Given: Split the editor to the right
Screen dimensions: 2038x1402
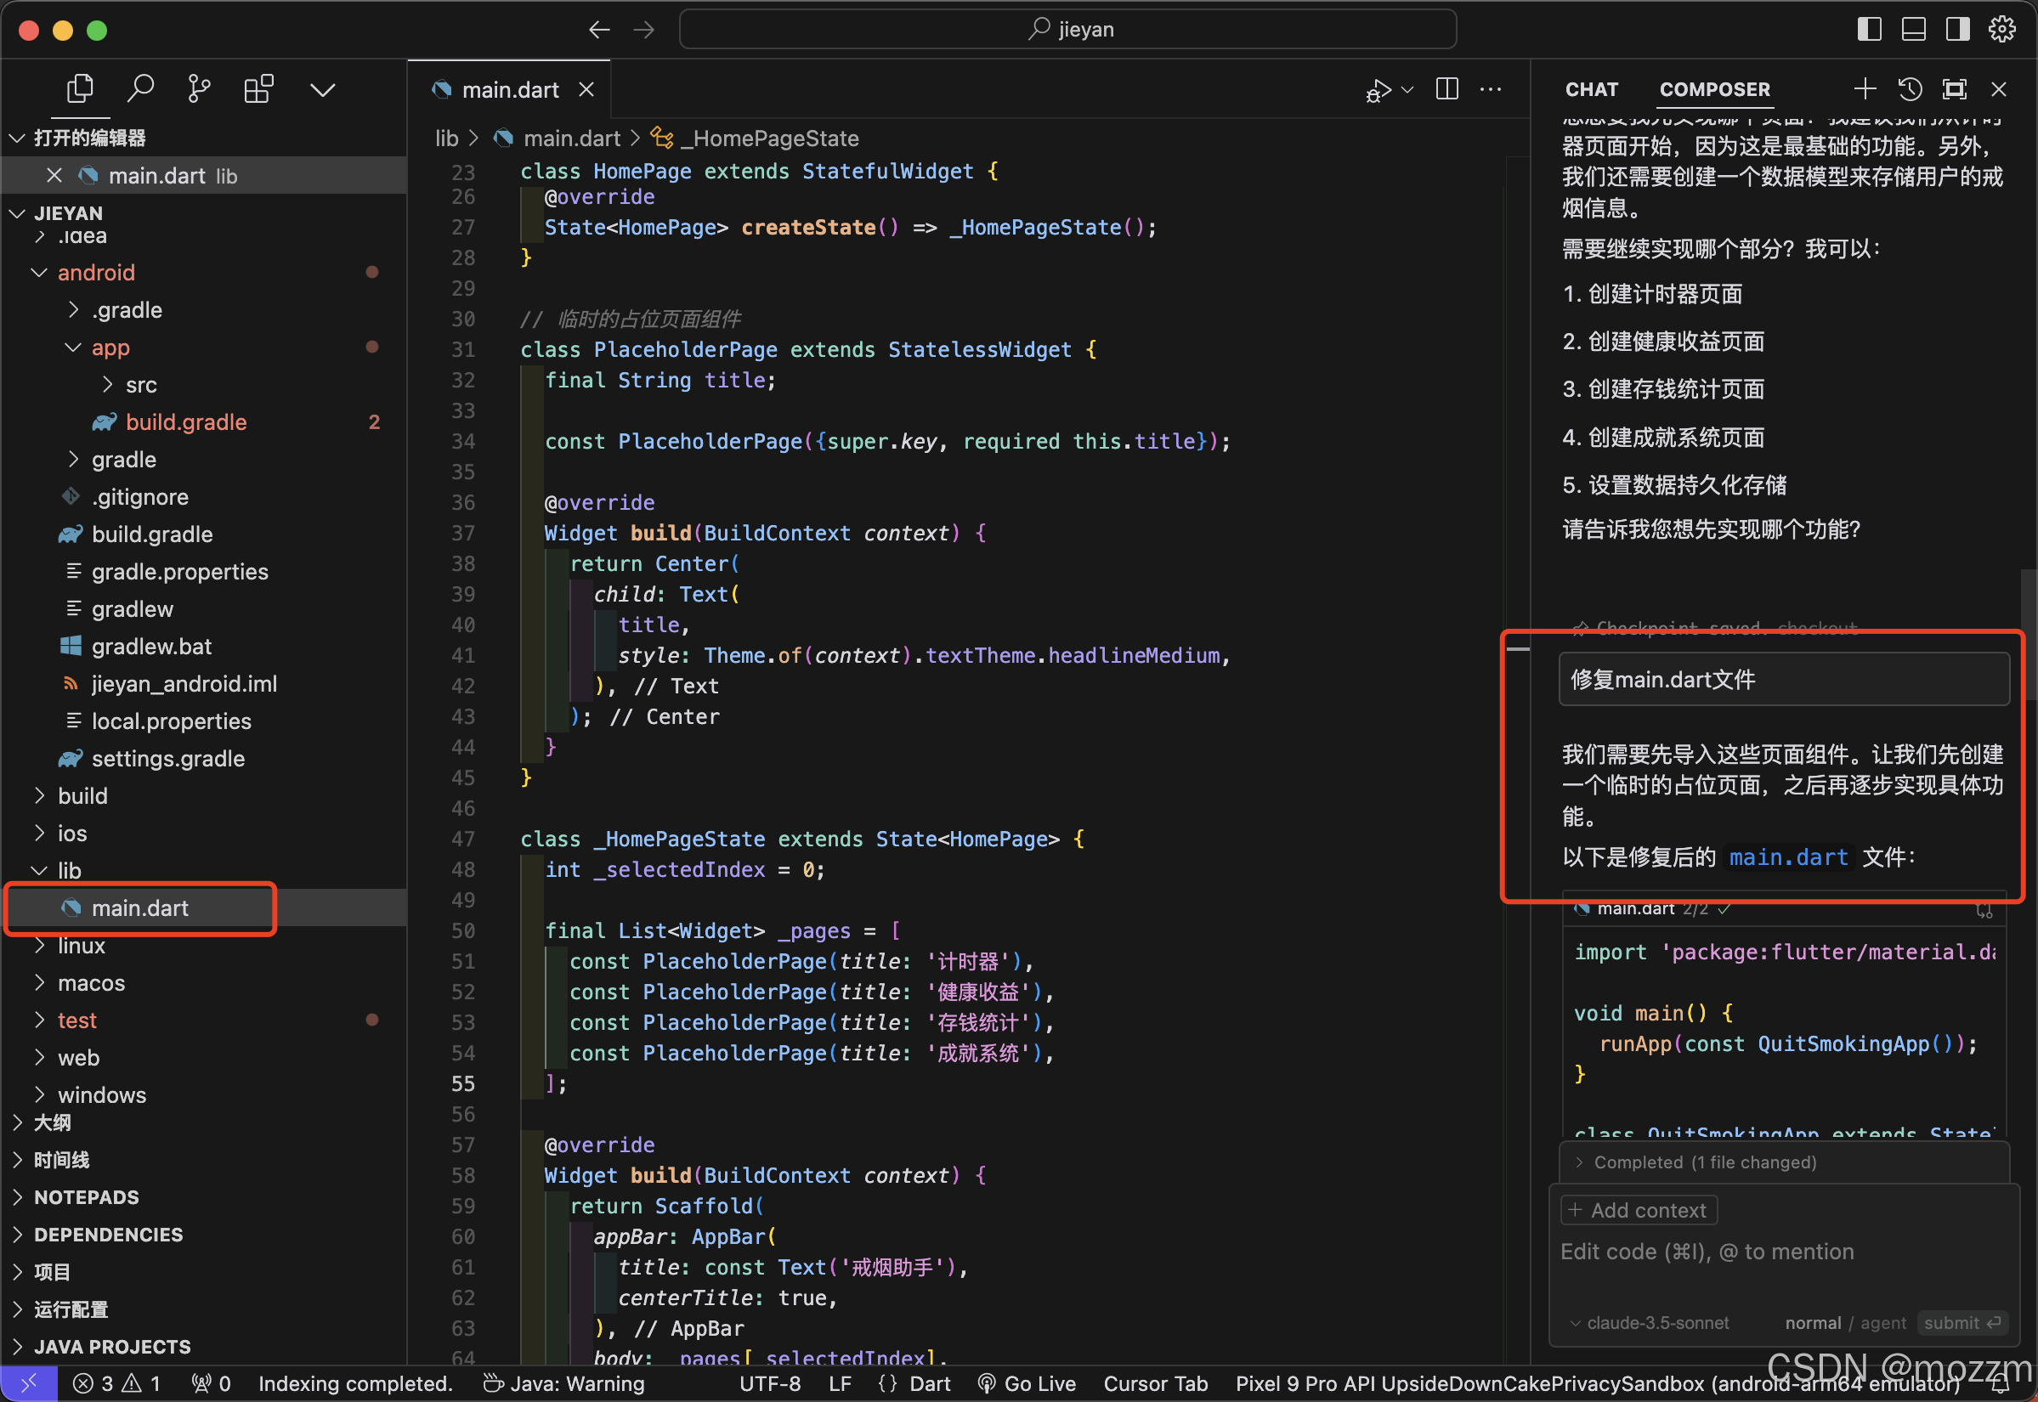Looking at the screenshot, I should pyautogui.click(x=1446, y=89).
